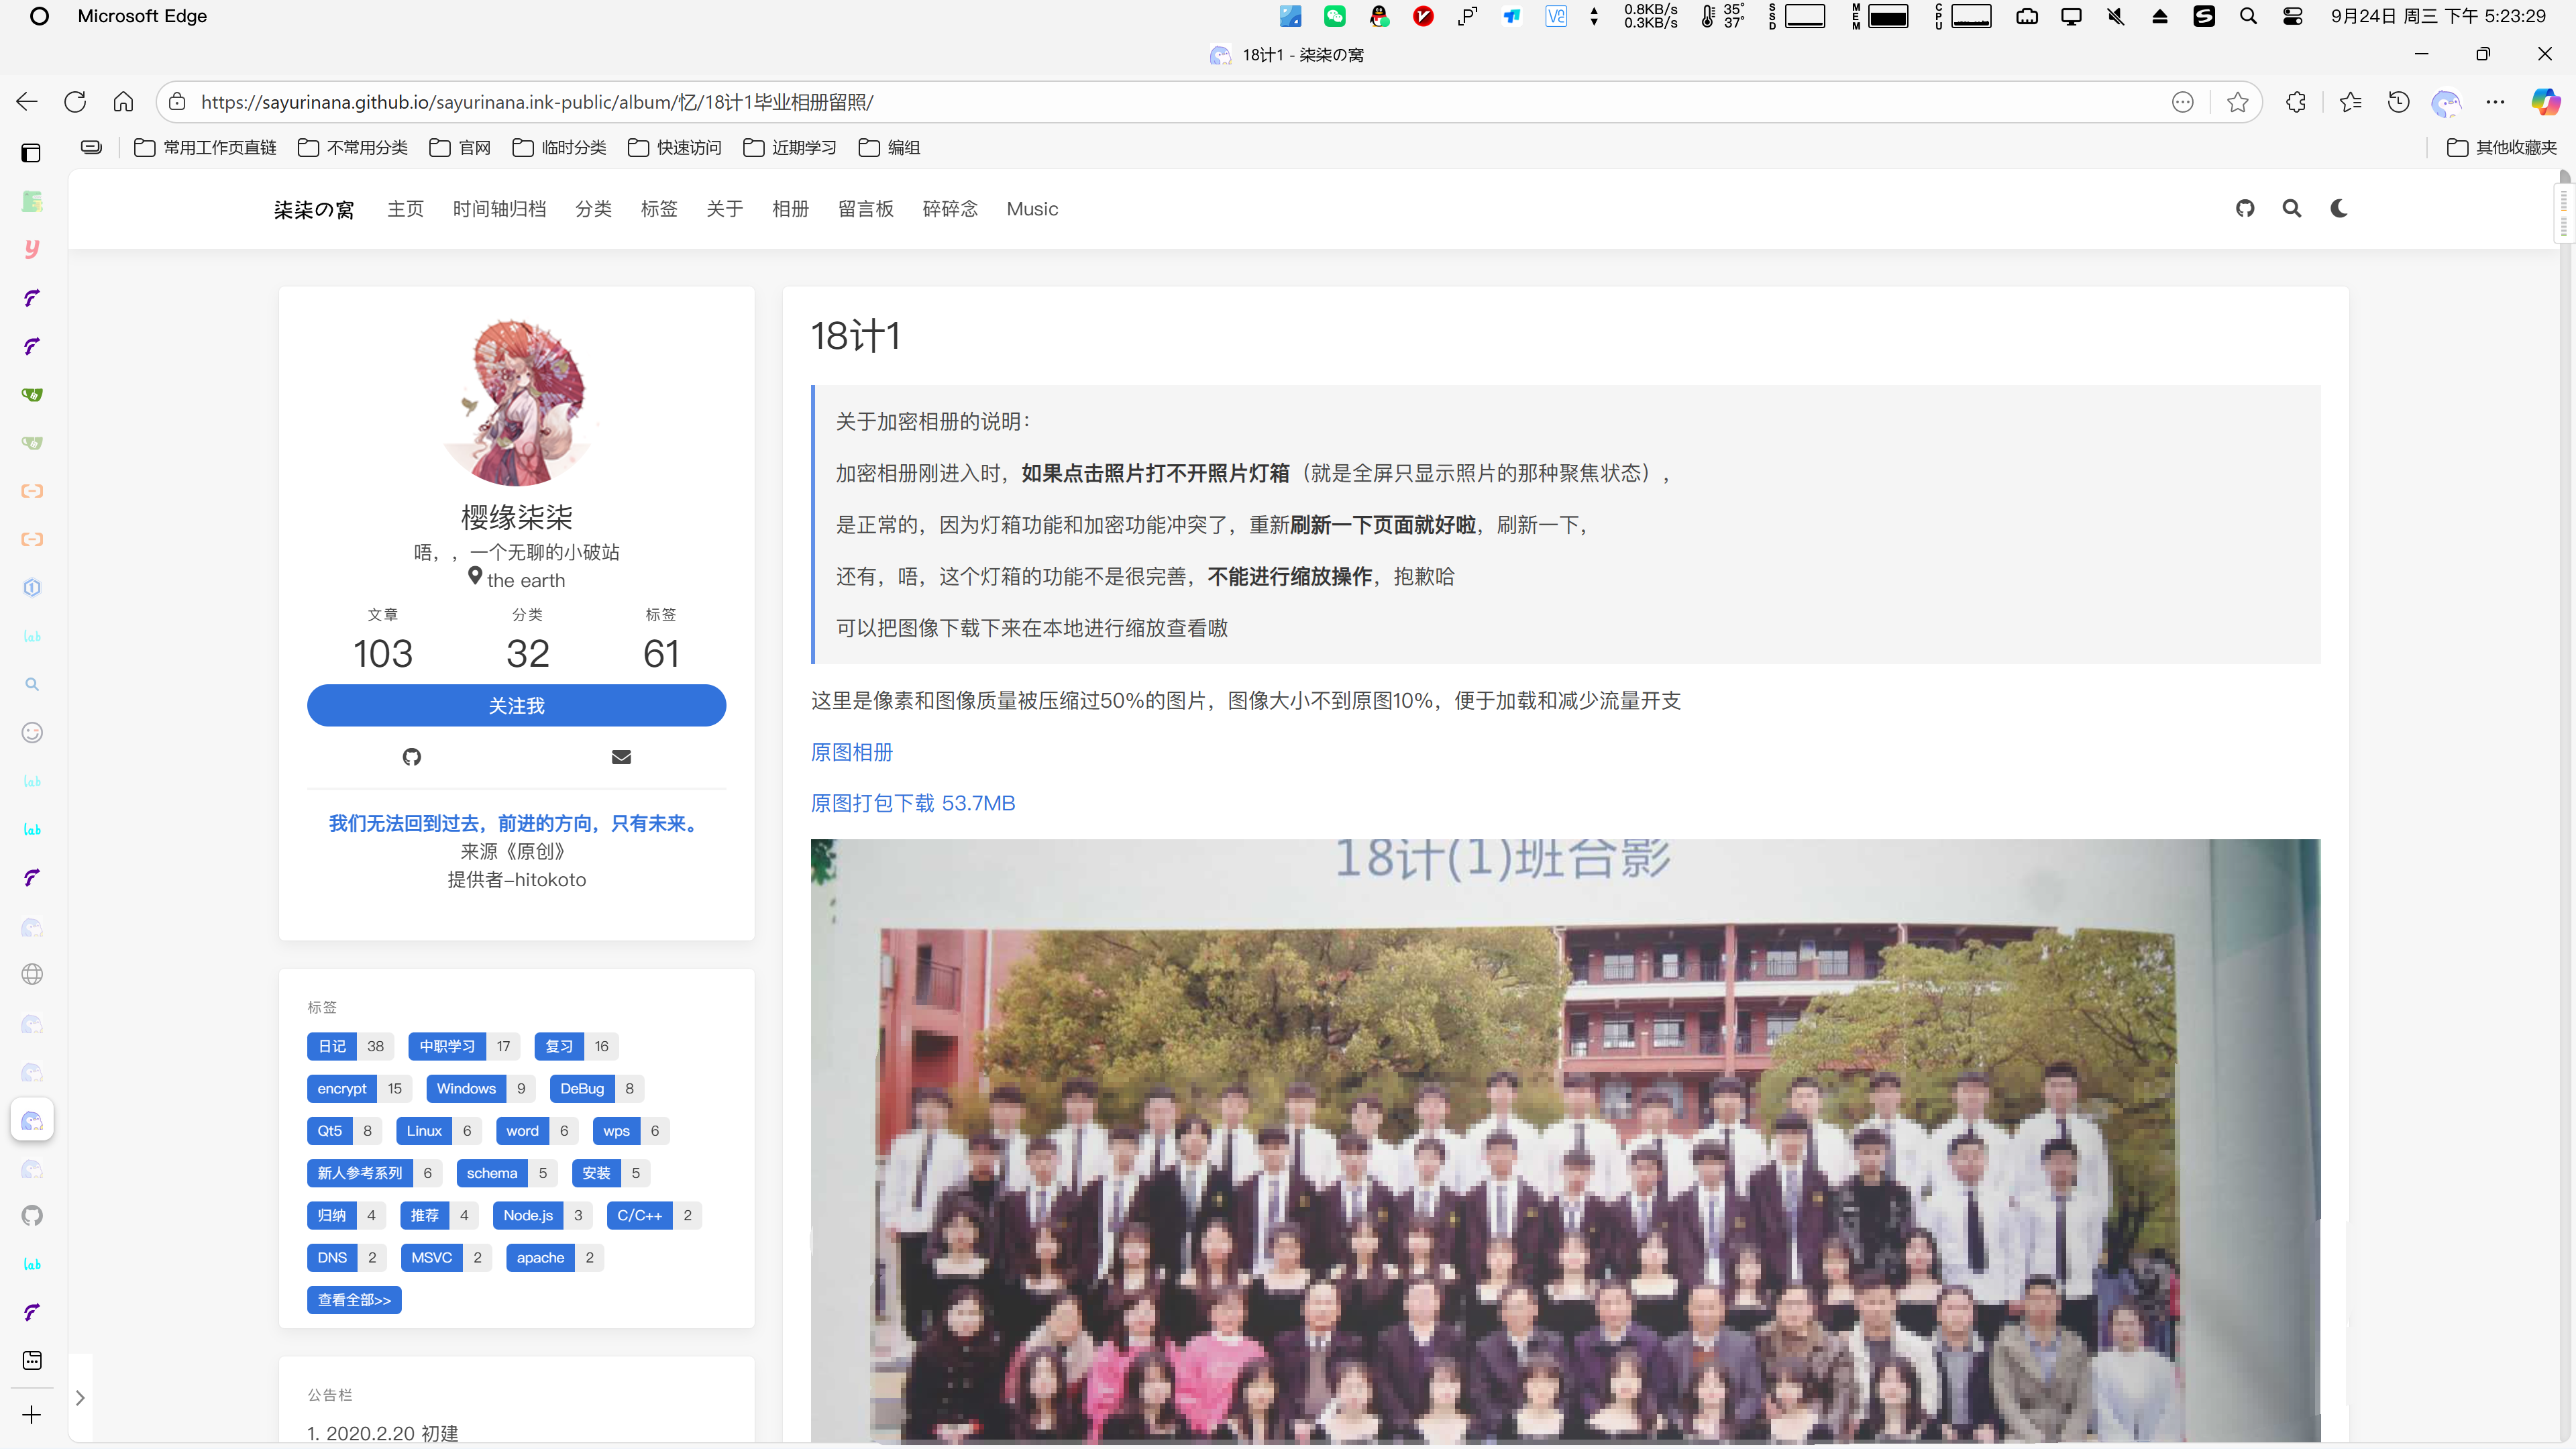Image resolution: width=2576 pixels, height=1449 pixels.
Task: Toggle vertical tabs pane icon
Action: (31, 153)
